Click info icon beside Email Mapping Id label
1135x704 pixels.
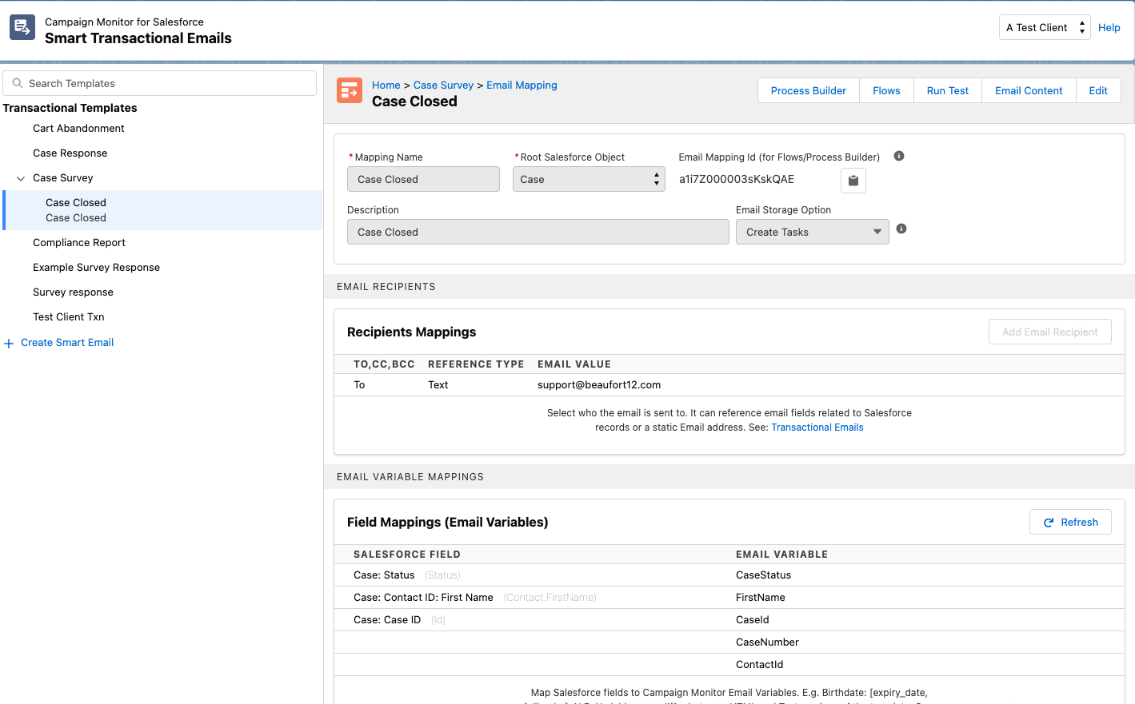[x=899, y=156]
